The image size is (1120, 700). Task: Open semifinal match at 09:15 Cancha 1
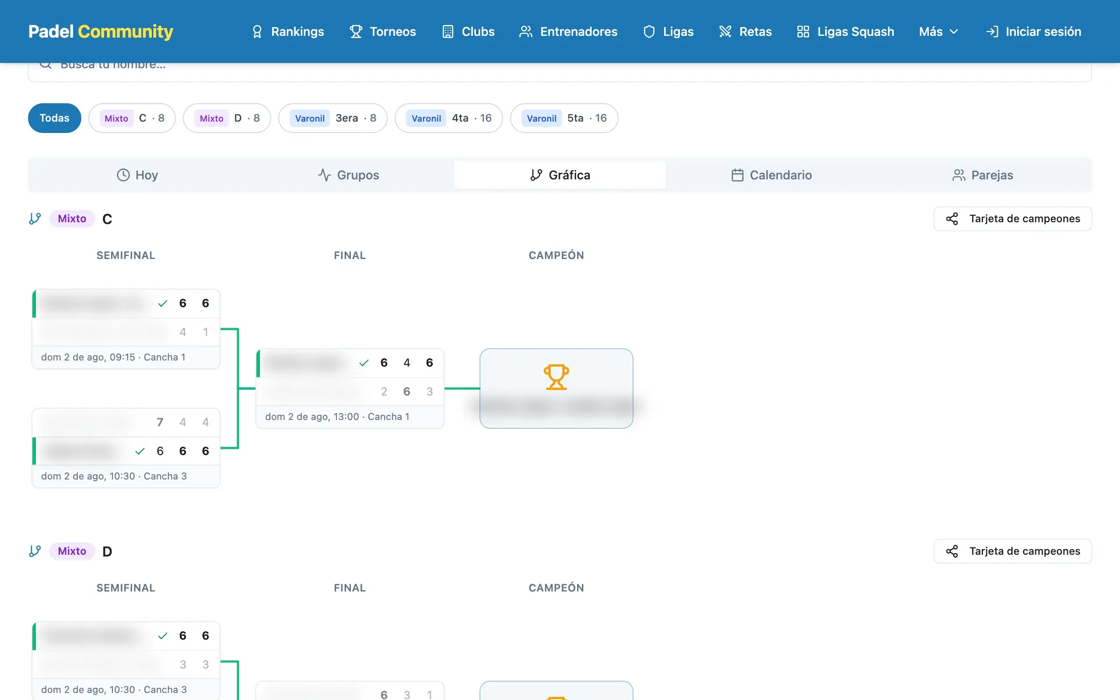pos(126,329)
